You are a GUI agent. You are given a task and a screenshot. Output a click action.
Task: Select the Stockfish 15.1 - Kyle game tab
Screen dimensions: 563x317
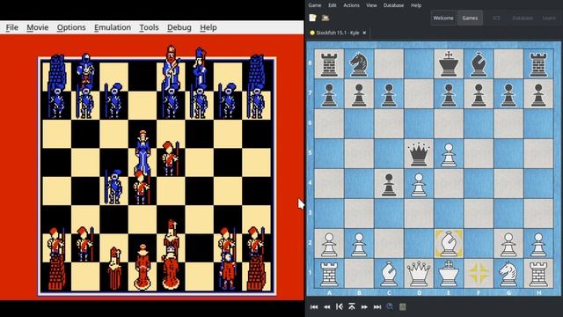click(338, 33)
